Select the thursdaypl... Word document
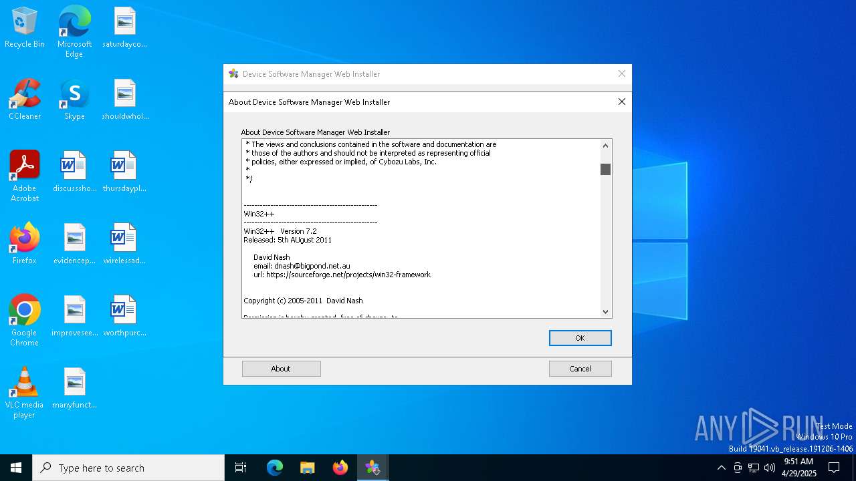Image resolution: width=856 pixels, height=481 pixels. [x=124, y=172]
